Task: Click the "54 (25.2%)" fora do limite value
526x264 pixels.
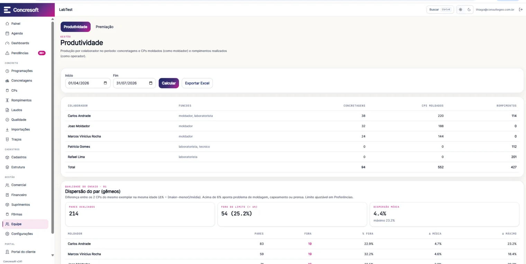Action: point(237,214)
